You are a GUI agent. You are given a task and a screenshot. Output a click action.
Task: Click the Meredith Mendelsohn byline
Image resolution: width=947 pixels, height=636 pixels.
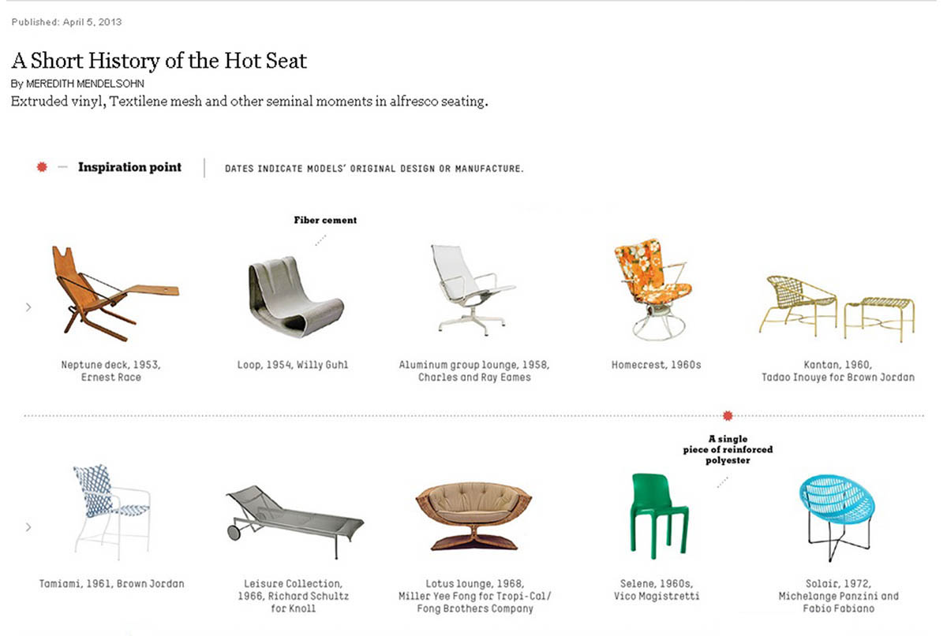tap(77, 84)
